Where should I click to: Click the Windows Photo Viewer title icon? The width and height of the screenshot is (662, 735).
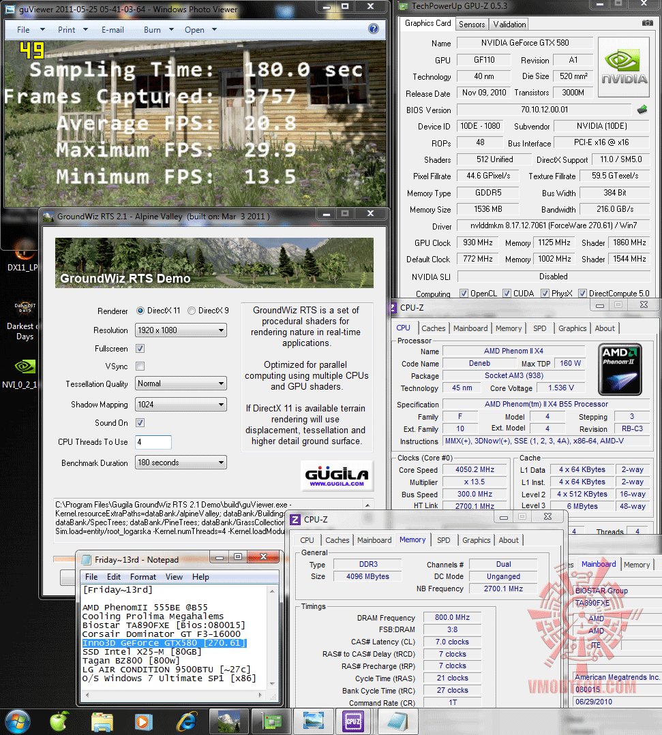pyautogui.click(x=10, y=10)
